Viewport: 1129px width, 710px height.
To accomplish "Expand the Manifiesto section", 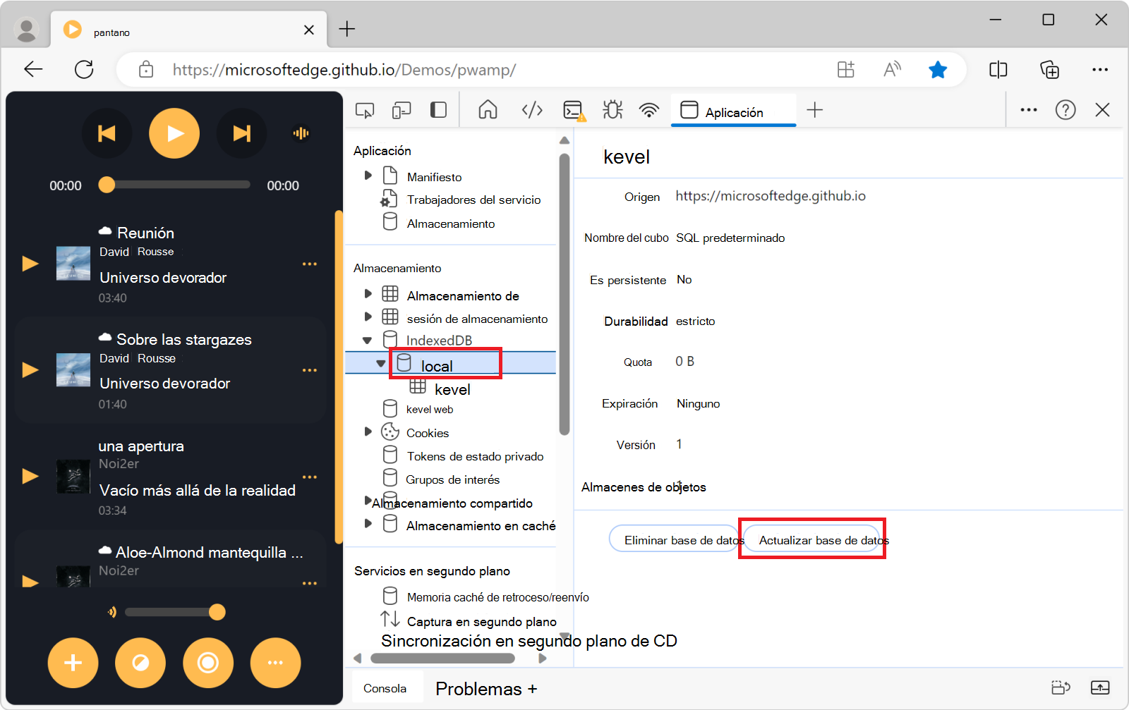I will point(368,176).
